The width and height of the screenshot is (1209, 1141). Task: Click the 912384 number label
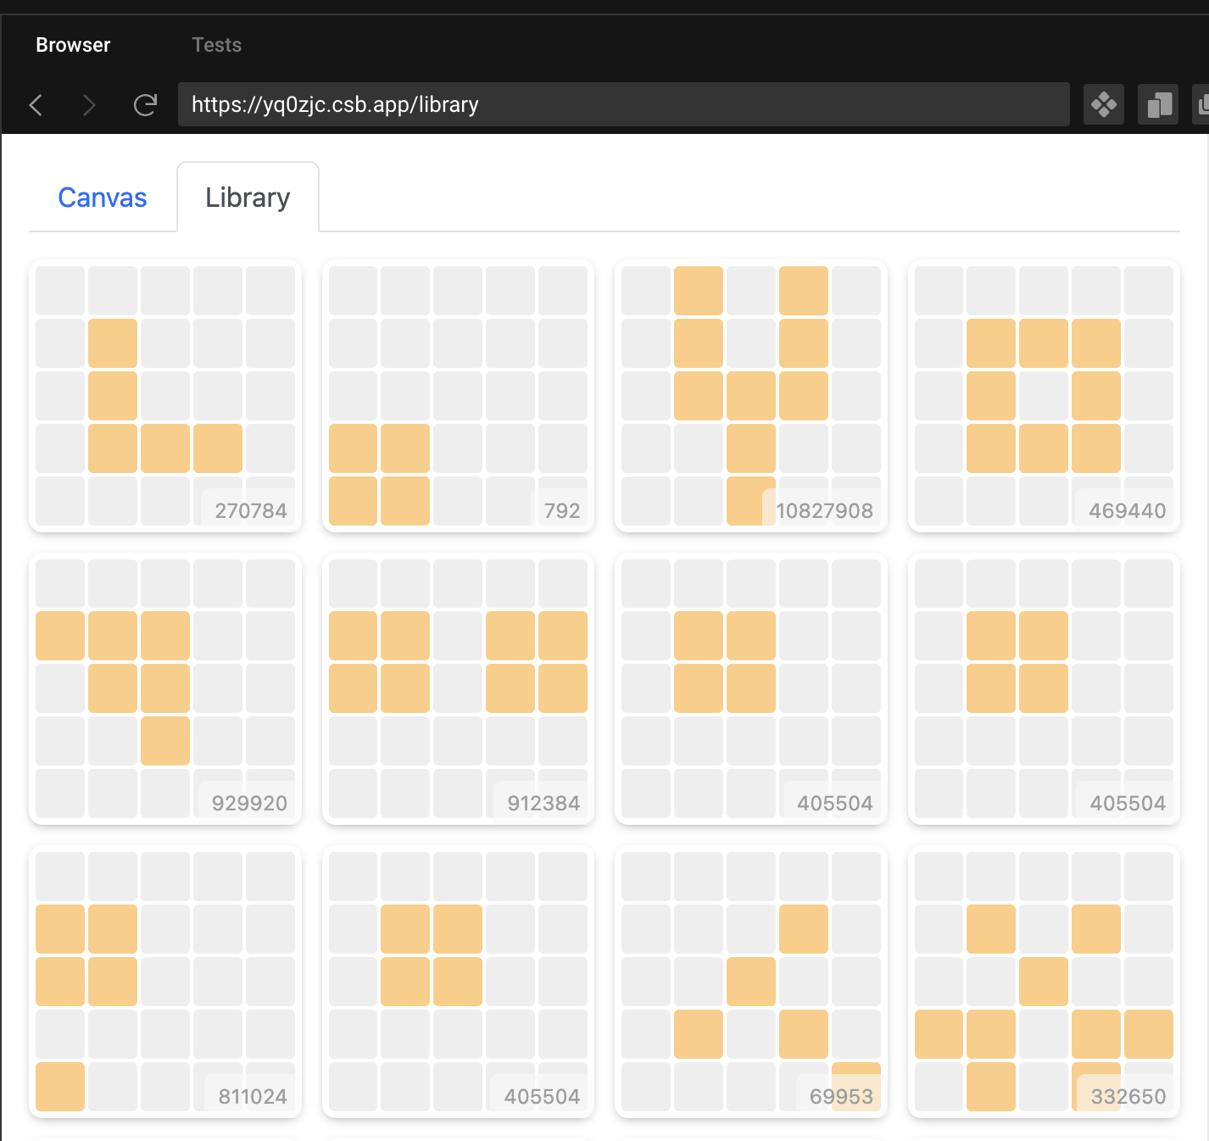(543, 803)
